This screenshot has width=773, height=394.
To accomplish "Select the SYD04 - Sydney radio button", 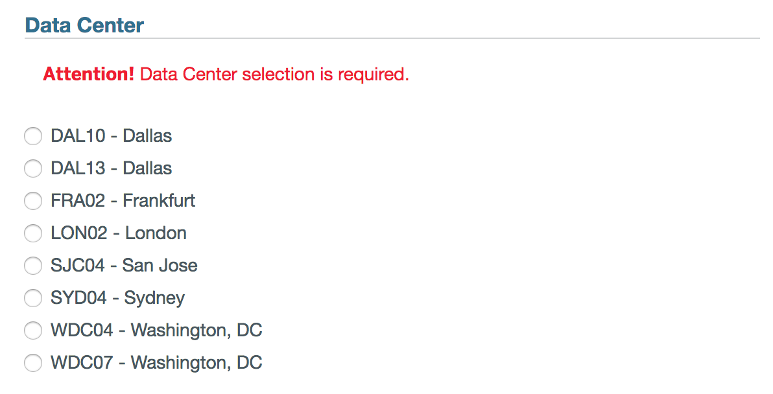I will click(x=32, y=298).
